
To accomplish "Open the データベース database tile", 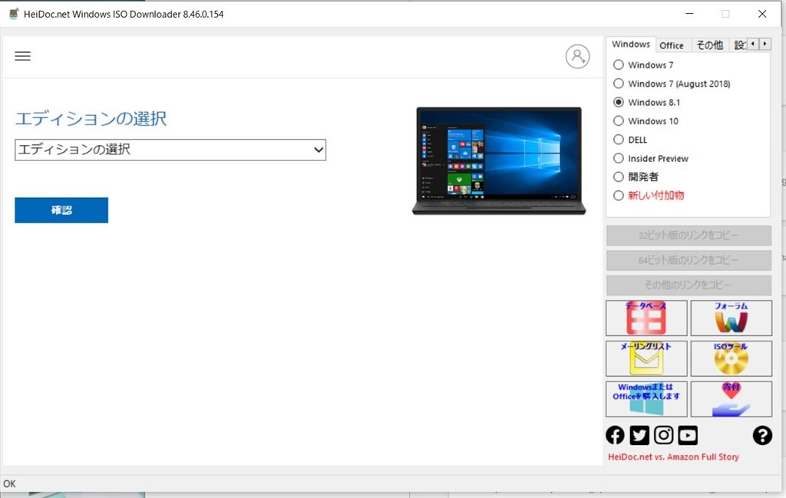I will pyautogui.click(x=646, y=318).
